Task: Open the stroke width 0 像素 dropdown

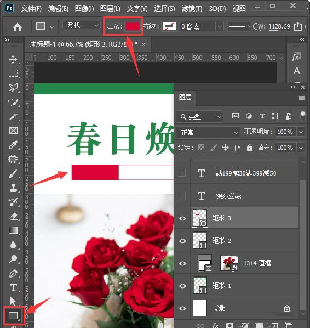Action: (x=220, y=26)
